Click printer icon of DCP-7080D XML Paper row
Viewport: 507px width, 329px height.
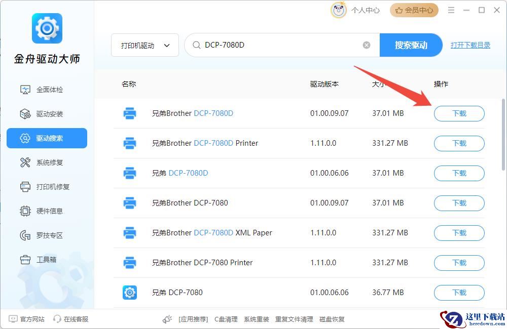(130, 233)
